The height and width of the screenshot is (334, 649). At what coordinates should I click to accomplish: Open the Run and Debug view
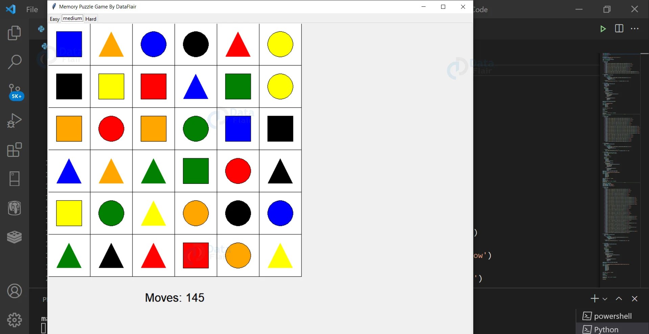pos(14,121)
